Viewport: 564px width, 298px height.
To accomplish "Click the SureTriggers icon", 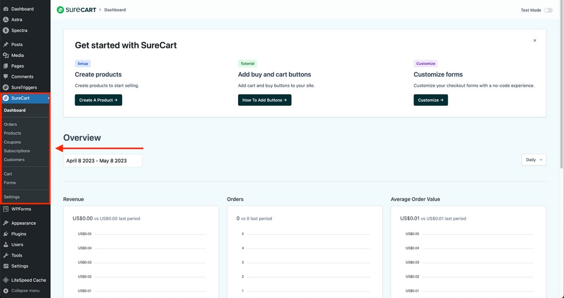I will (6, 87).
